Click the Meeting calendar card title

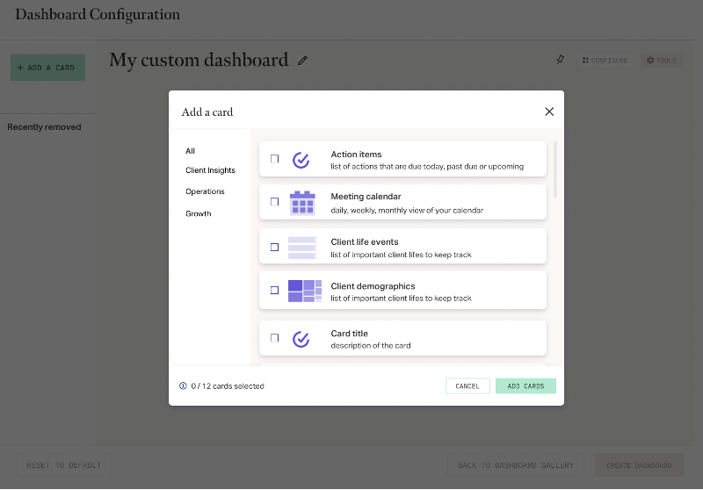(x=366, y=197)
